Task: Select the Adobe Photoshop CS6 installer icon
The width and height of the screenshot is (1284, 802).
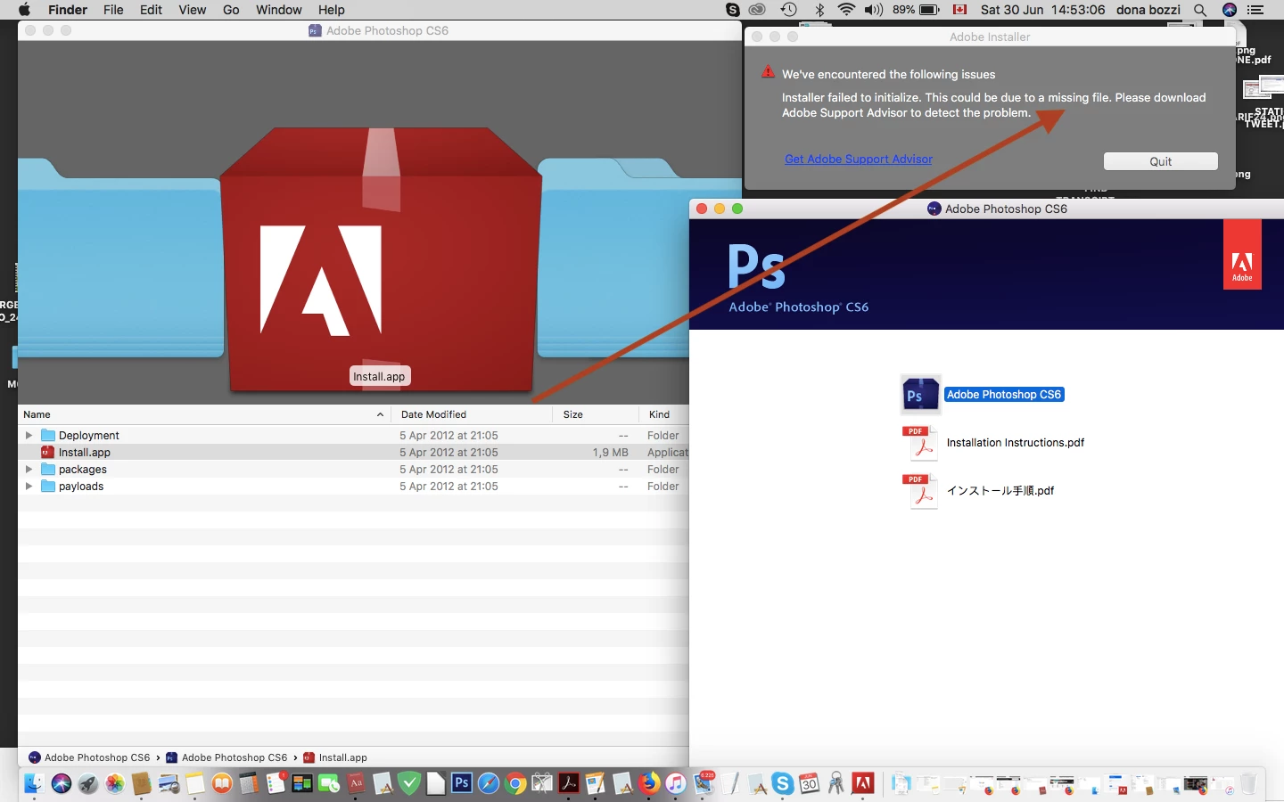Action: tap(921, 395)
